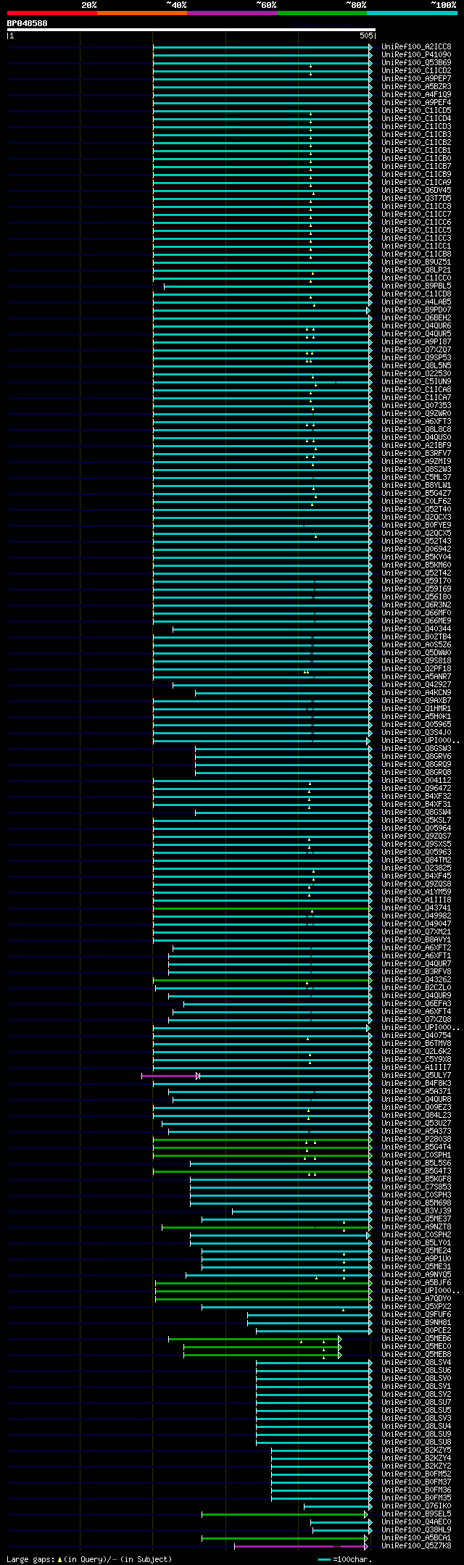Click the cyan ~100% identity legend segment
The image size is (464, 1565).
pos(412,13)
